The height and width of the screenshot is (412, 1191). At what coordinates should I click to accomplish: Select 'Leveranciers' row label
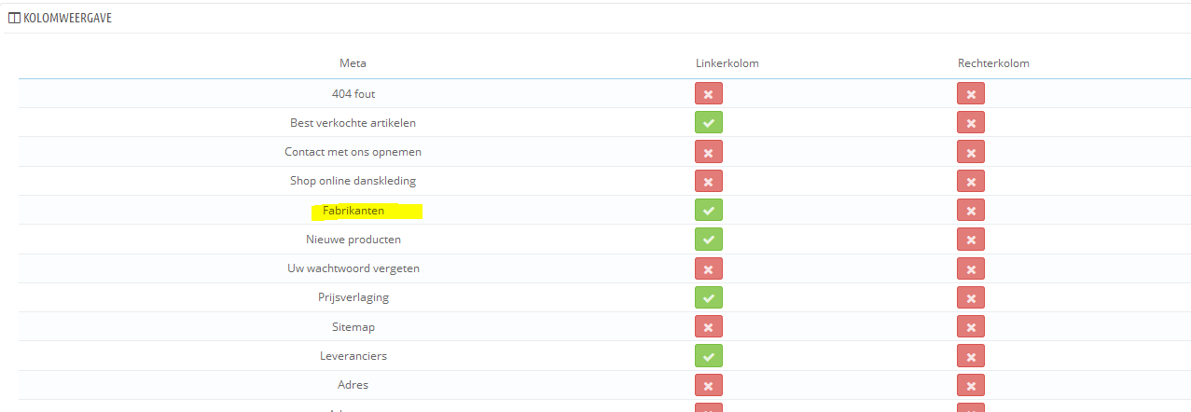(x=353, y=356)
